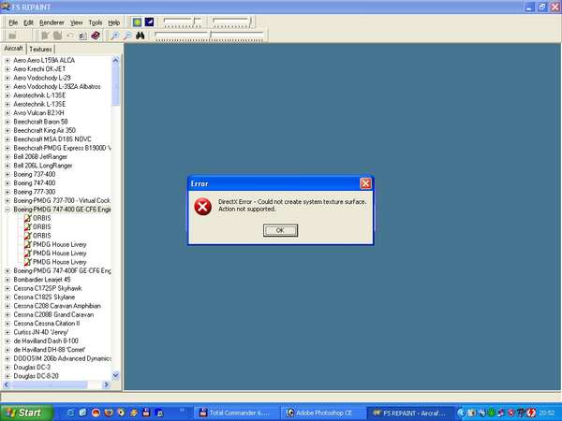This screenshot has height=421, width=562.
Task: Select Cessna C182S Skylane entry
Action: click(x=44, y=298)
